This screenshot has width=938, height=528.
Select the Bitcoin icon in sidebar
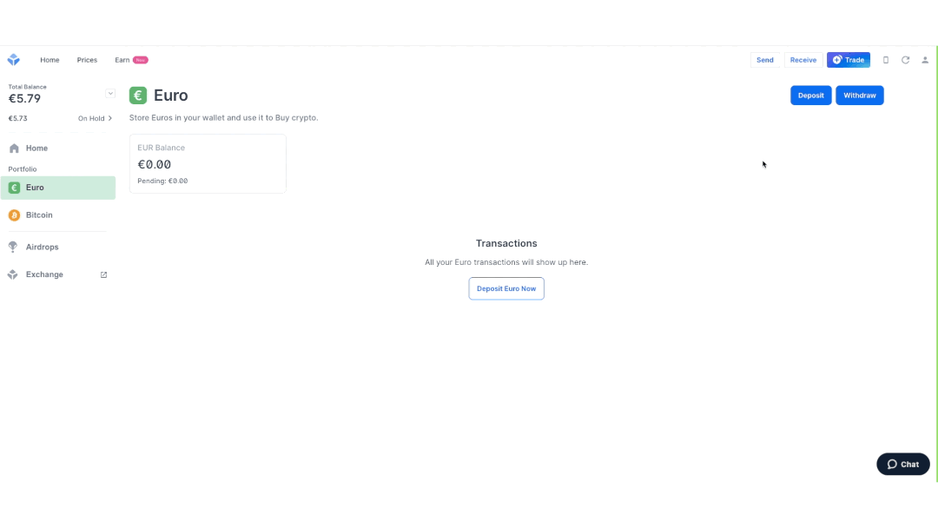[x=14, y=214]
